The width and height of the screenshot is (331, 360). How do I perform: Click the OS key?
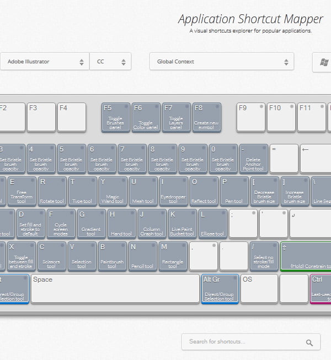(x=259, y=288)
